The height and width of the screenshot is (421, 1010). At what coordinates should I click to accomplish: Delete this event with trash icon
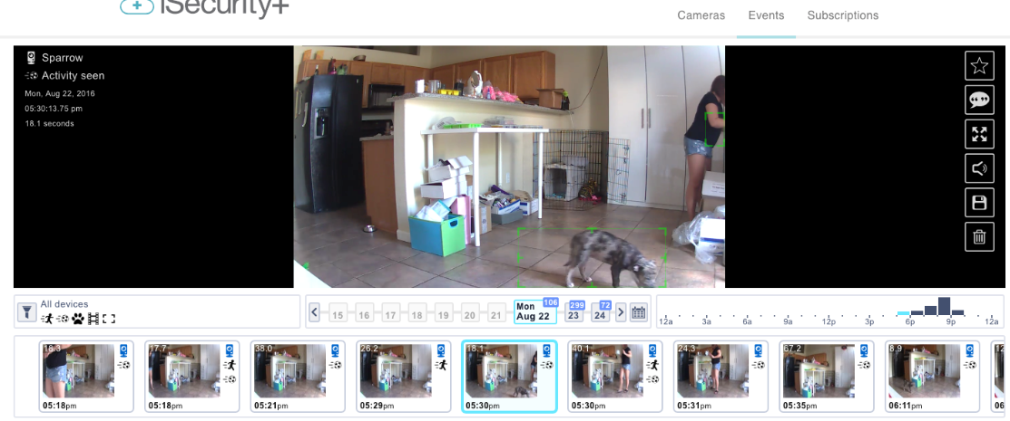tap(979, 237)
